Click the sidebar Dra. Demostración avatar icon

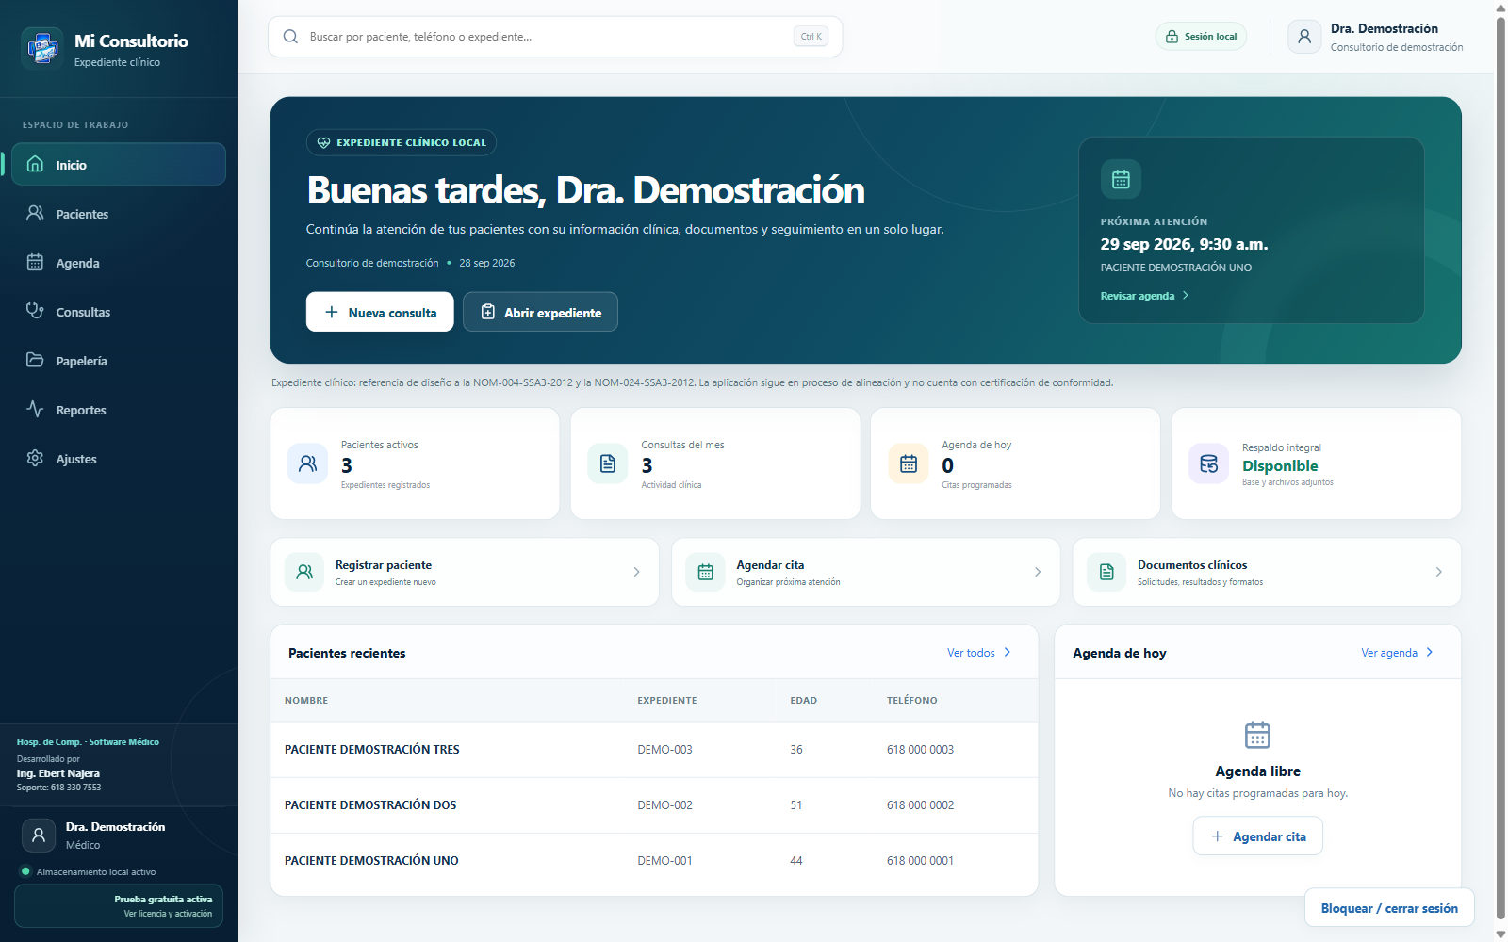point(39,835)
